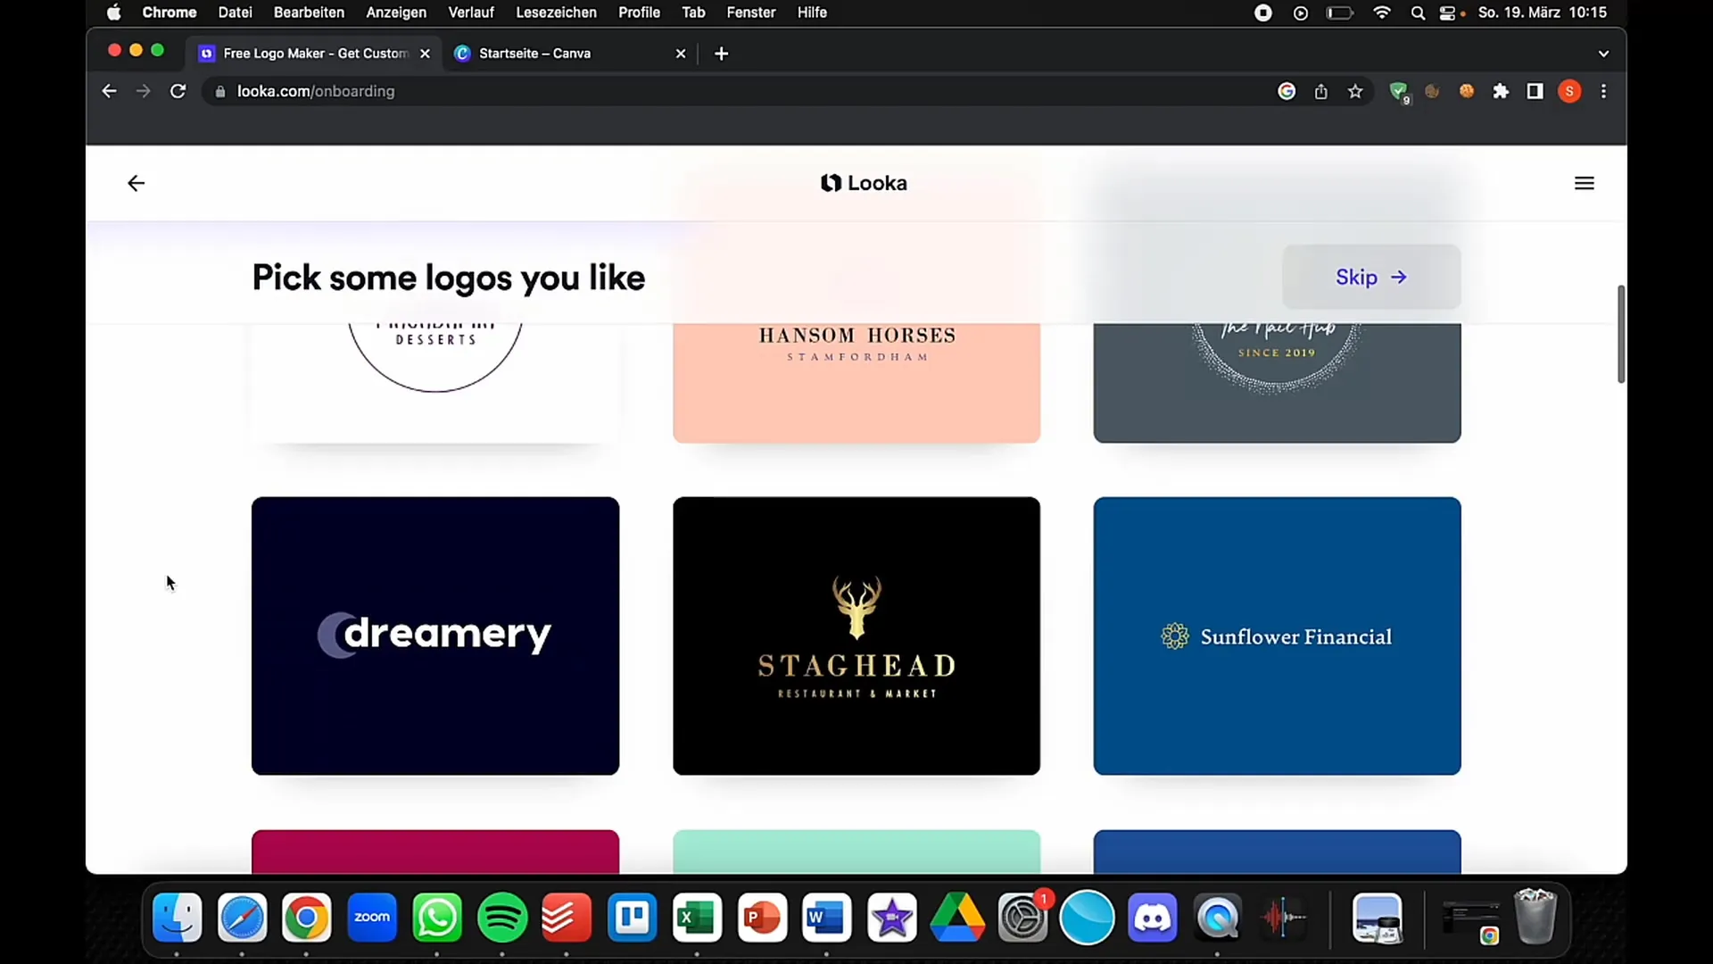1713x964 pixels.
Task: Toggle the Chrome side panel icon
Action: click(1535, 91)
